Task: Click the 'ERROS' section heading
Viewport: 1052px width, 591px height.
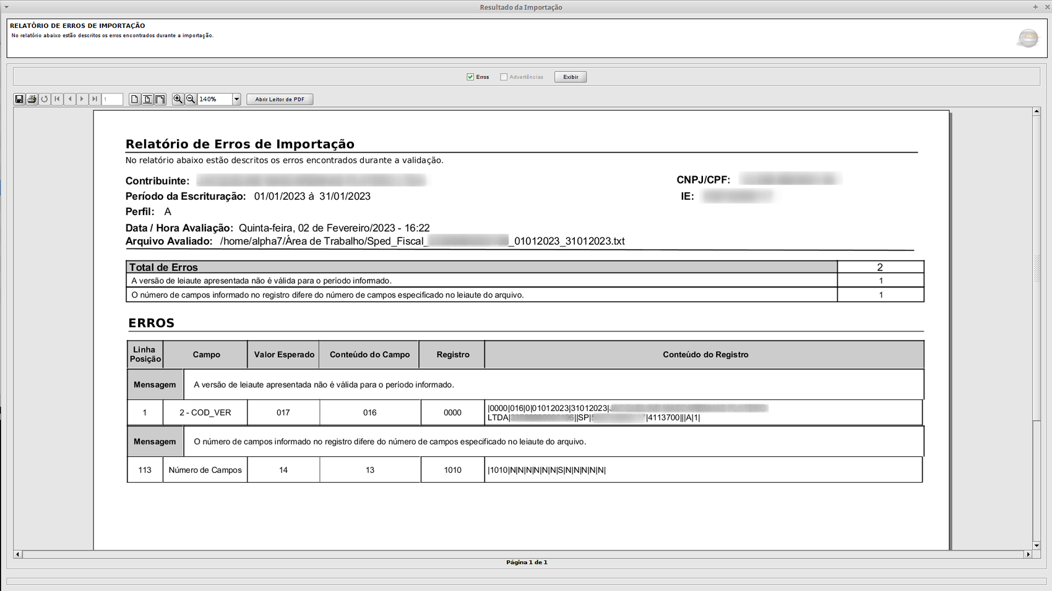Action: (152, 323)
